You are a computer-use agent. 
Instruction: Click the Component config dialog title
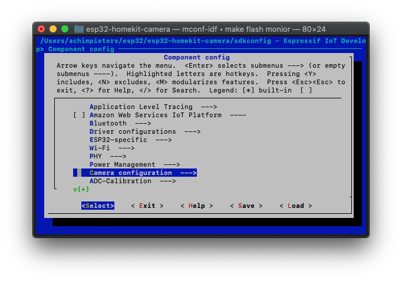(x=197, y=57)
